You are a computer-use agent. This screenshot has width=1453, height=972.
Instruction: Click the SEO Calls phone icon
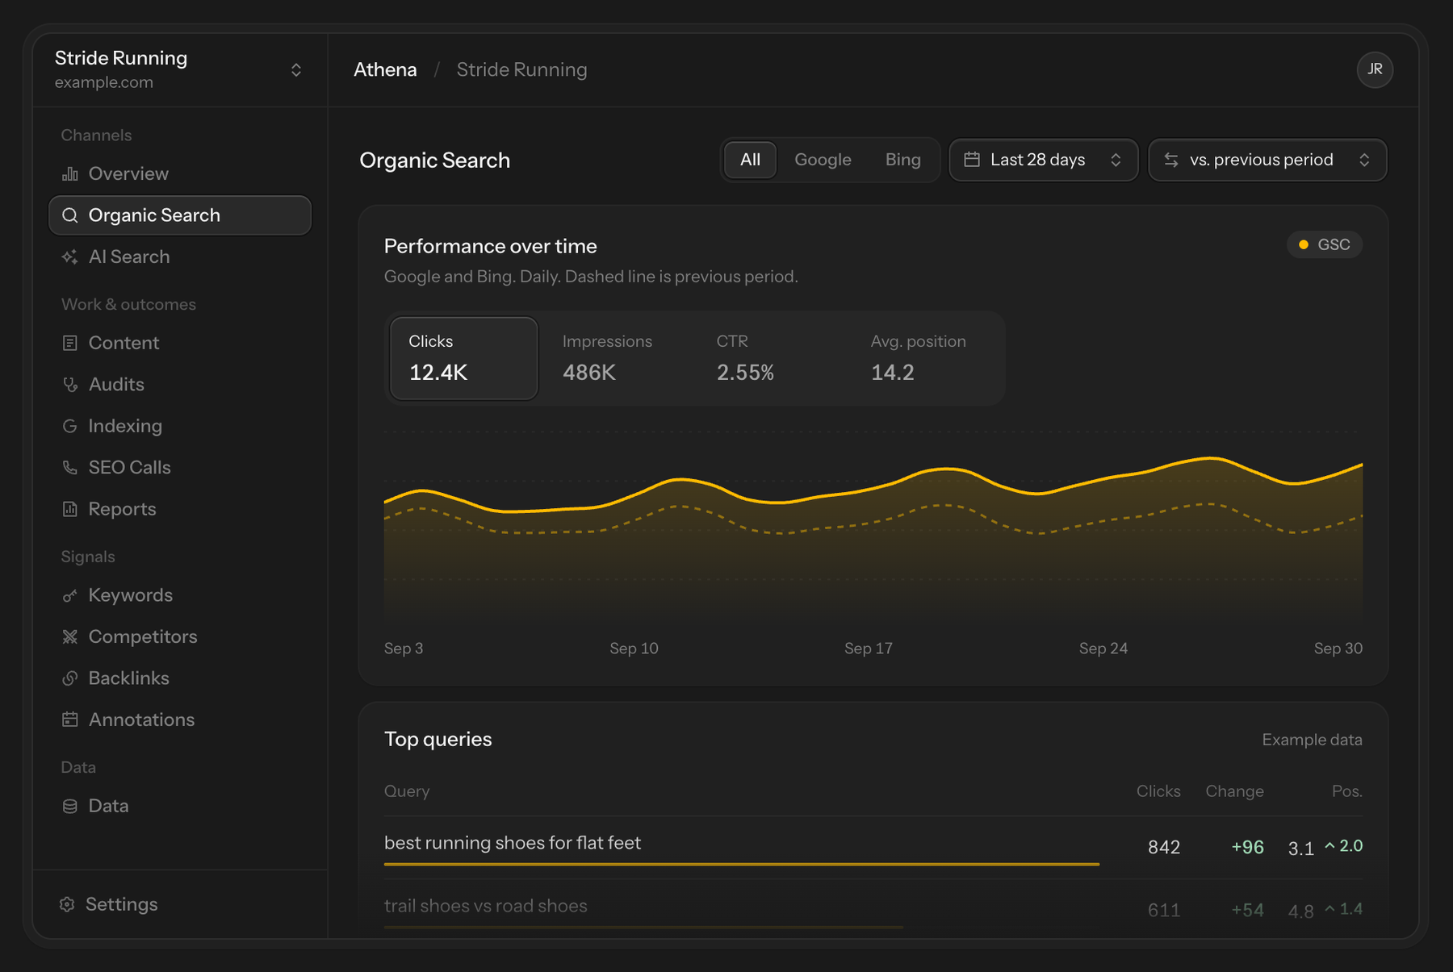[70, 467]
